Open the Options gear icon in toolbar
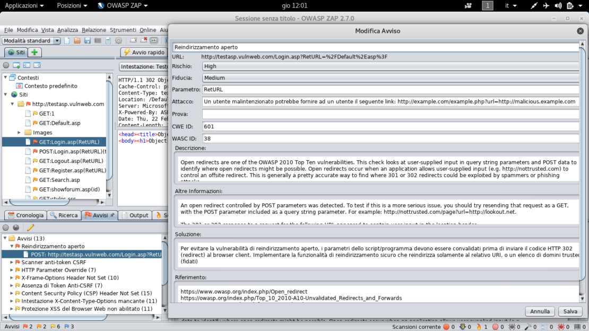 pos(119,40)
